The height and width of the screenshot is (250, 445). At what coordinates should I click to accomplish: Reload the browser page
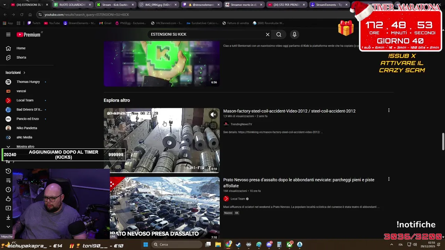coord(22,15)
